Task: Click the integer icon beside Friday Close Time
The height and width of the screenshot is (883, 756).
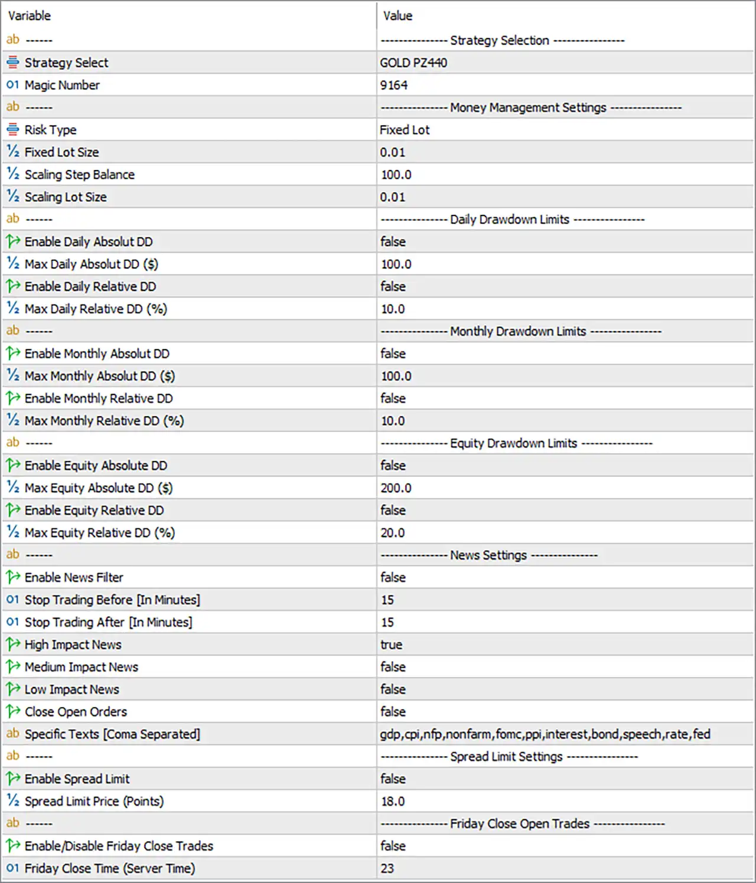Action: pyautogui.click(x=12, y=868)
